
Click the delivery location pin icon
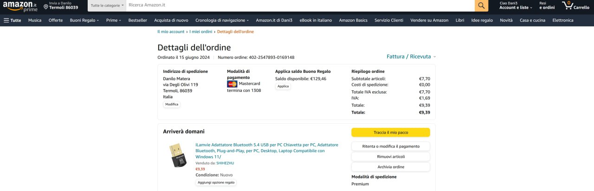pyautogui.click(x=46, y=7)
